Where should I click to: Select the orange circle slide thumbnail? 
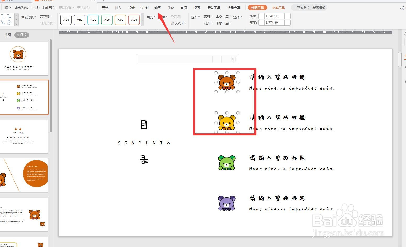24,175
